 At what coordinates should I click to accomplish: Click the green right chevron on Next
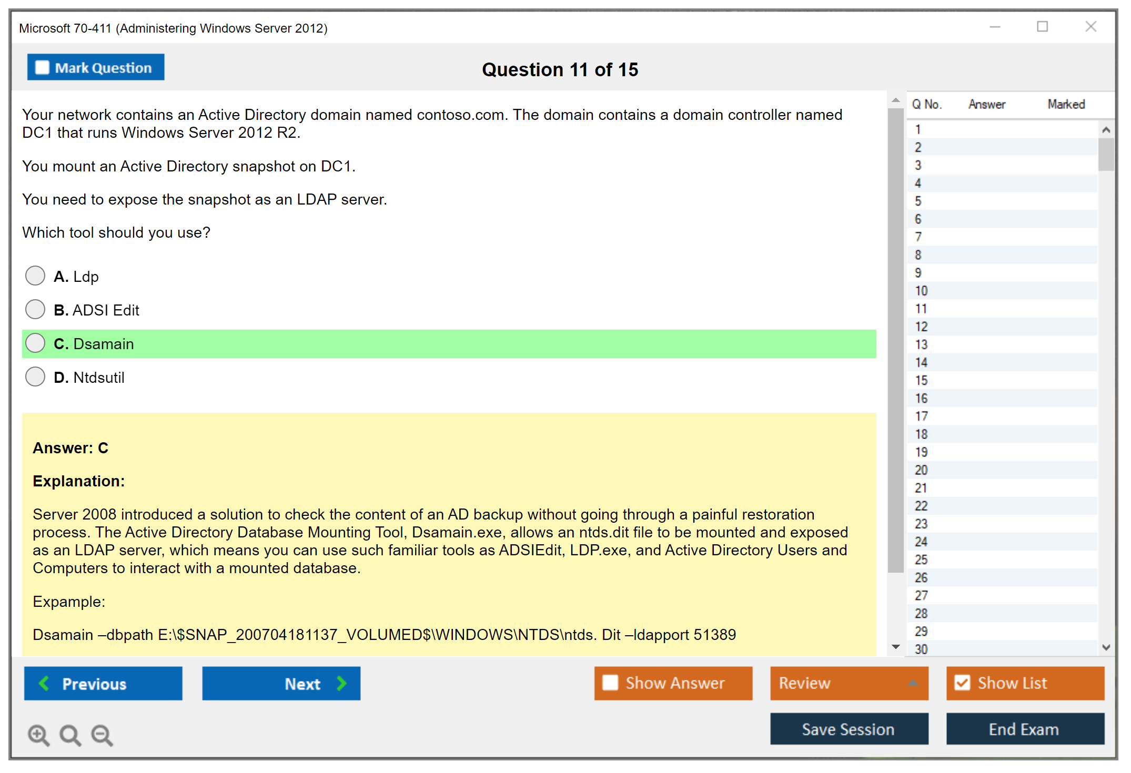[342, 683]
